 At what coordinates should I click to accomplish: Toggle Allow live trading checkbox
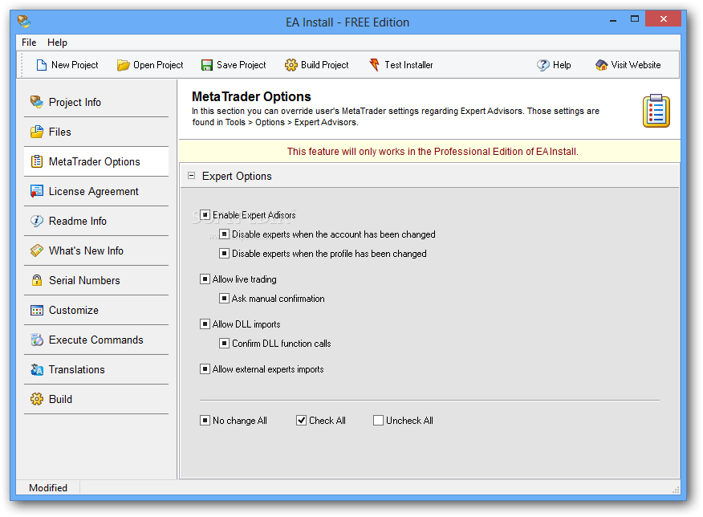point(205,279)
